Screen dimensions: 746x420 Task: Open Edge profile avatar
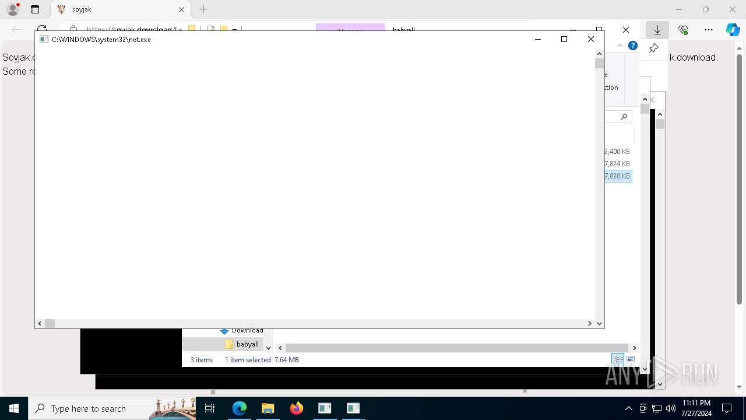(x=13, y=9)
